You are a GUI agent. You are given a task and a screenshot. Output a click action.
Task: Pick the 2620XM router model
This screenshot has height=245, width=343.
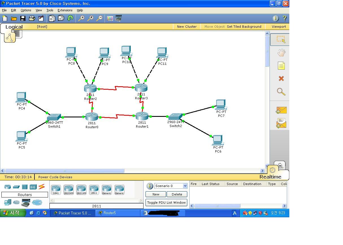69,190
